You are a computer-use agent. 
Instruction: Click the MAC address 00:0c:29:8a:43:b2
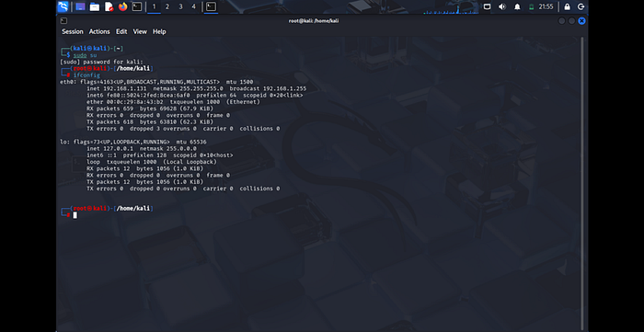click(x=133, y=102)
